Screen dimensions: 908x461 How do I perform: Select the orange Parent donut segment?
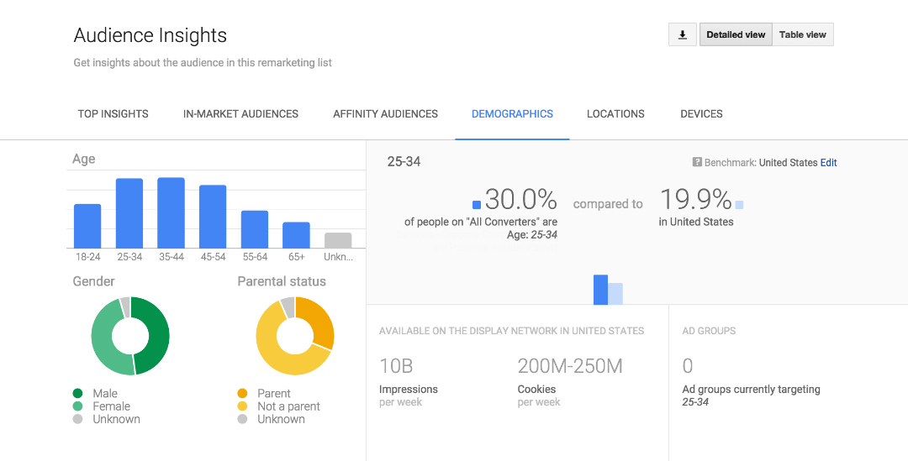(319, 319)
